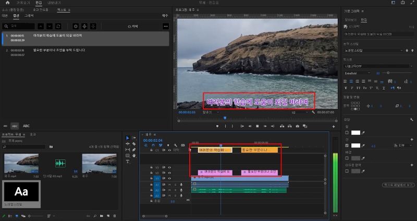Open the ExtraBold font style dropdown
This screenshot has height=221, width=417.
[x=358, y=73]
